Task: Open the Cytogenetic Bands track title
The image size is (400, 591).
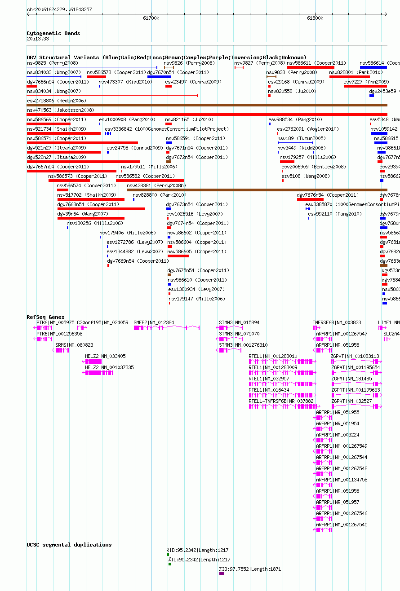Action: pos(53,33)
